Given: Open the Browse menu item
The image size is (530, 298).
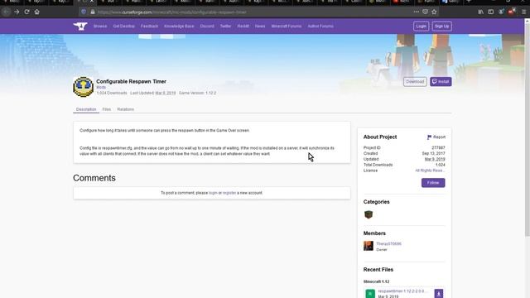Looking at the screenshot, I should (x=100, y=26).
